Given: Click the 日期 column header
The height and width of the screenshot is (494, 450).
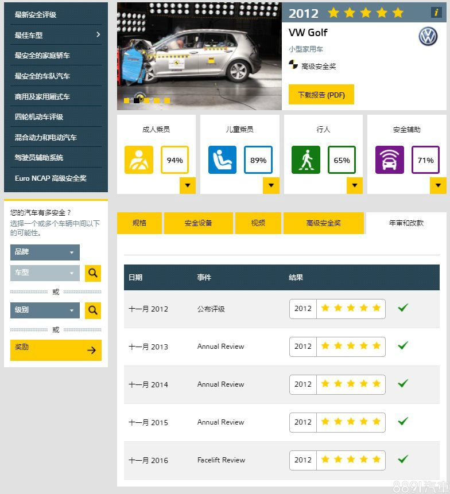Looking at the screenshot, I should (135, 278).
